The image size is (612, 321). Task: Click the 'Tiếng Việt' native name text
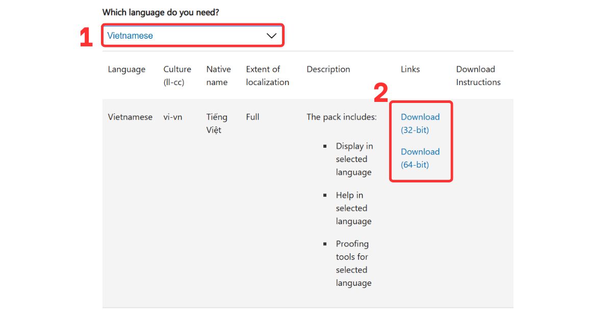click(x=217, y=123)
